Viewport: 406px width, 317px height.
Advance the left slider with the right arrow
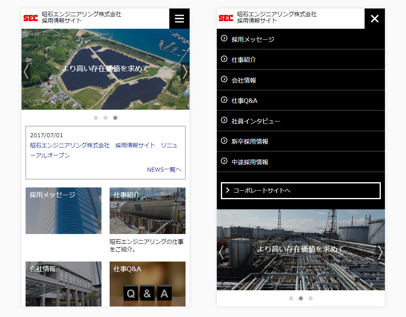click(185, 71)
